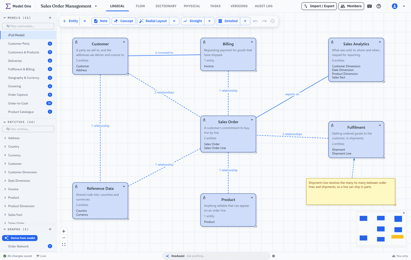Switch to the Logical tab
This screenshot has width=411, height=260.
click(x=117, y=6)
